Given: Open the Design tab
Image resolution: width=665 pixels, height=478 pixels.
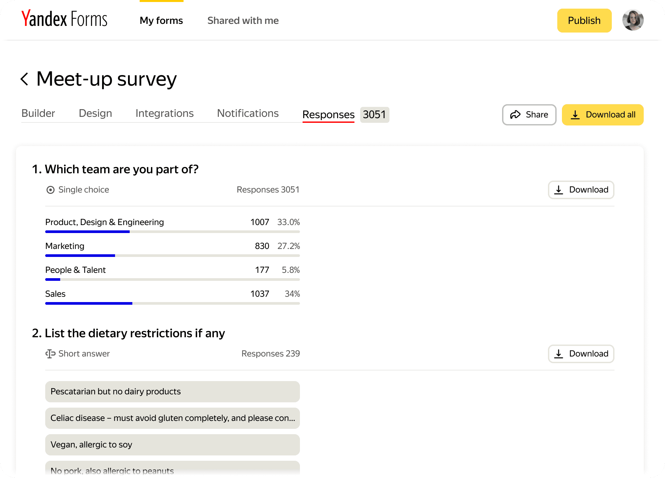Looking at the screenshot, I should point(95,114).
